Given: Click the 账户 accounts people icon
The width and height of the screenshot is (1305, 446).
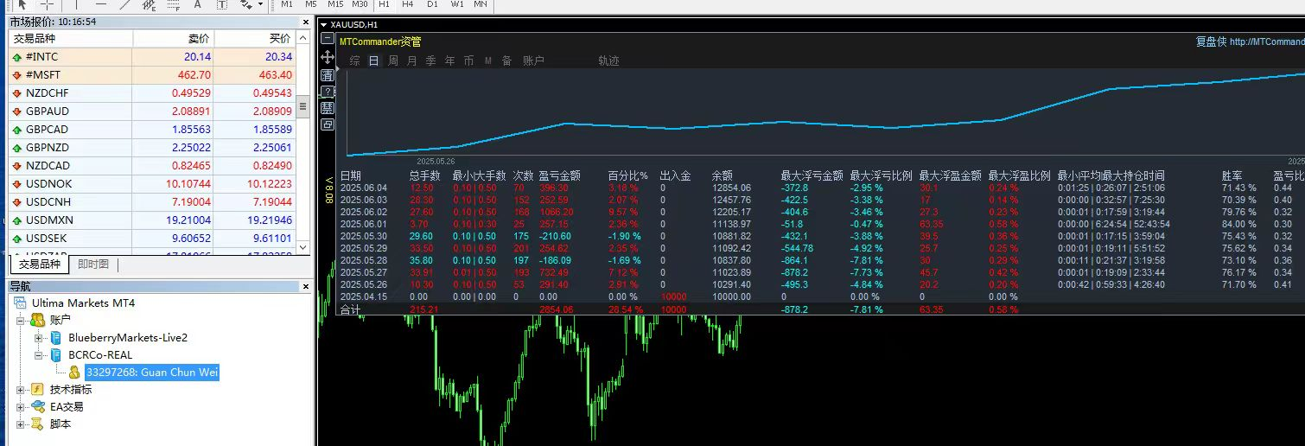Looking at the screenshot, I should (x=38, y=321).
